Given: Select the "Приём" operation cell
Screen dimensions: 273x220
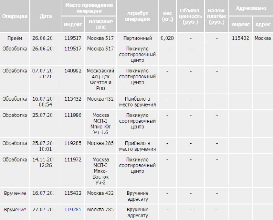Looking at the screenshot, I should [x=15, y=38].
